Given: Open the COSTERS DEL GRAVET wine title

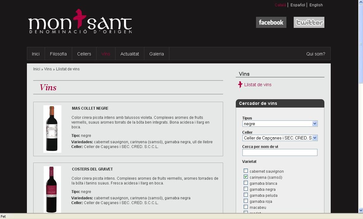Looking at the screenshot, I should 92,169.
